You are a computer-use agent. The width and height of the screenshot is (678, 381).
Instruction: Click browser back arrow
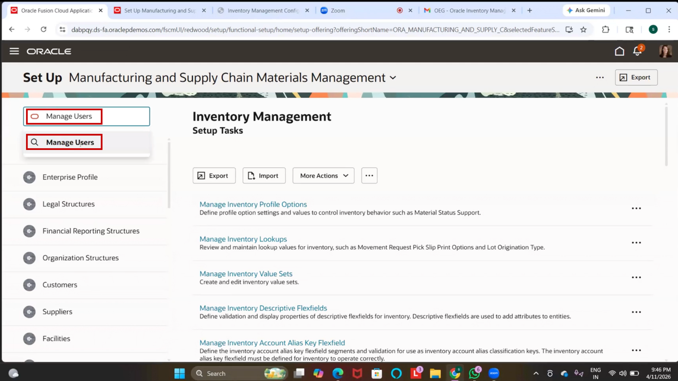click(x=12, y=30)
